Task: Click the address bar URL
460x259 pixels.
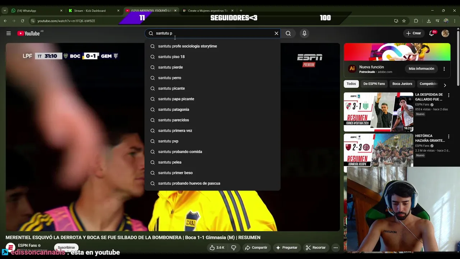Action: point(66,21)
